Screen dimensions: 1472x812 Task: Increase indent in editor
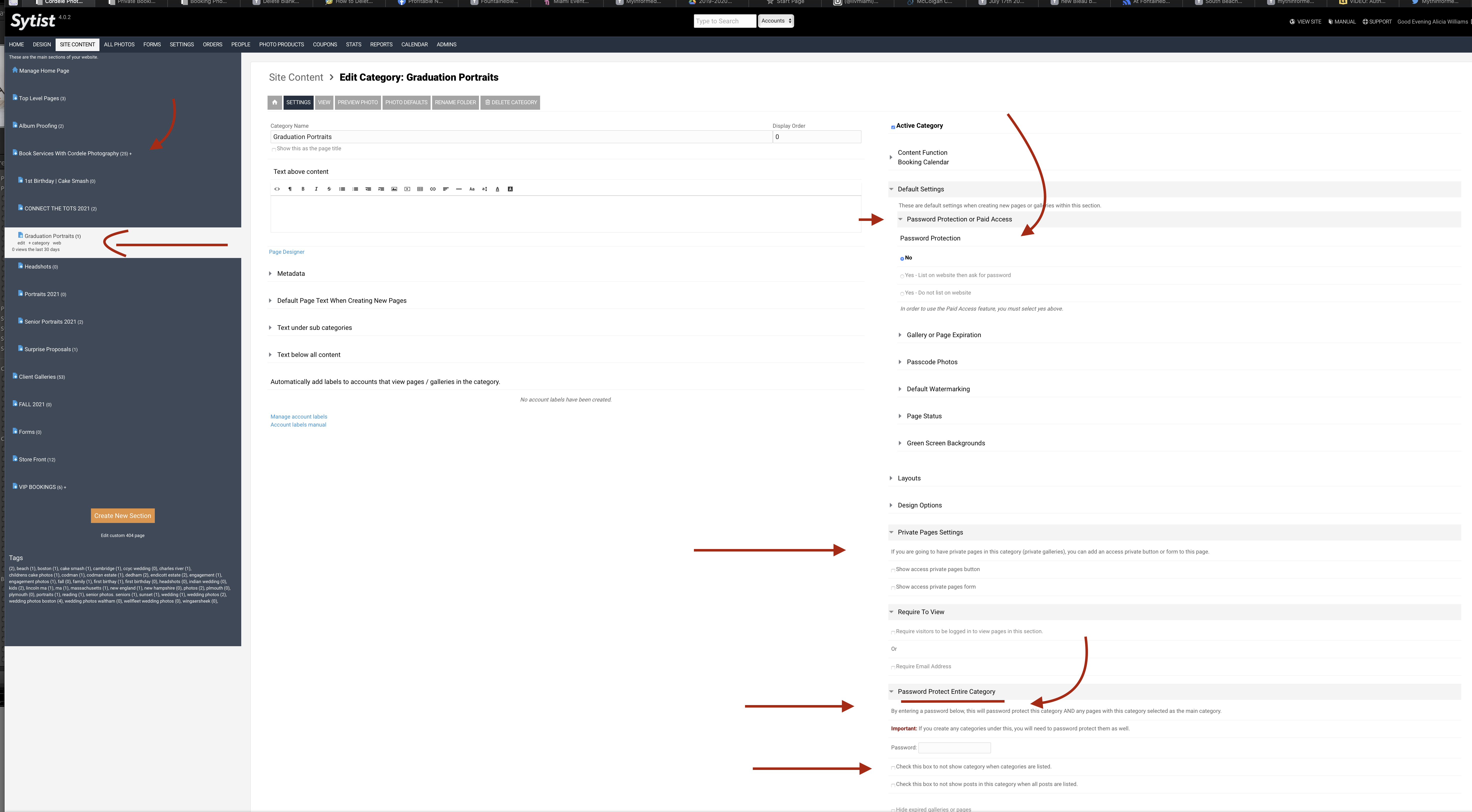click(381, 189)
